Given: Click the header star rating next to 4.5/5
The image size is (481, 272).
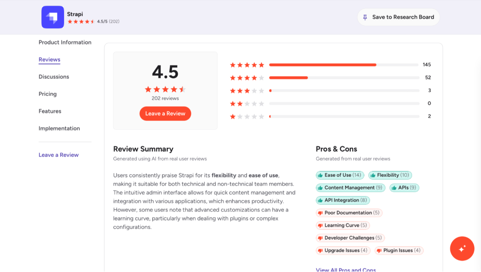Looking at the screenshot, I should [81, 22].
